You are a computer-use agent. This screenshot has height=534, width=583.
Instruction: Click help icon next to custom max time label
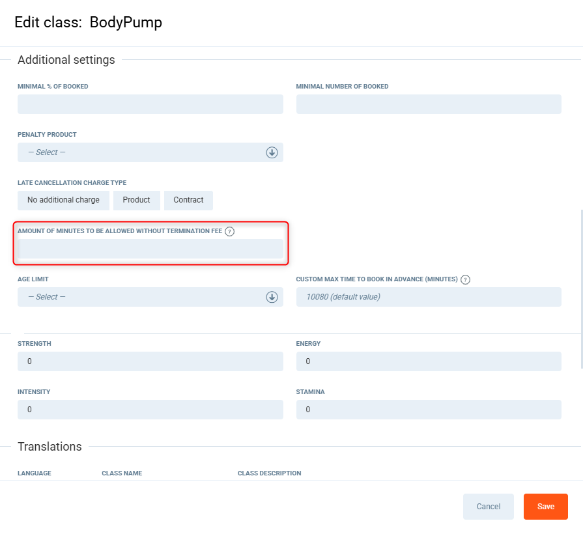465,279
